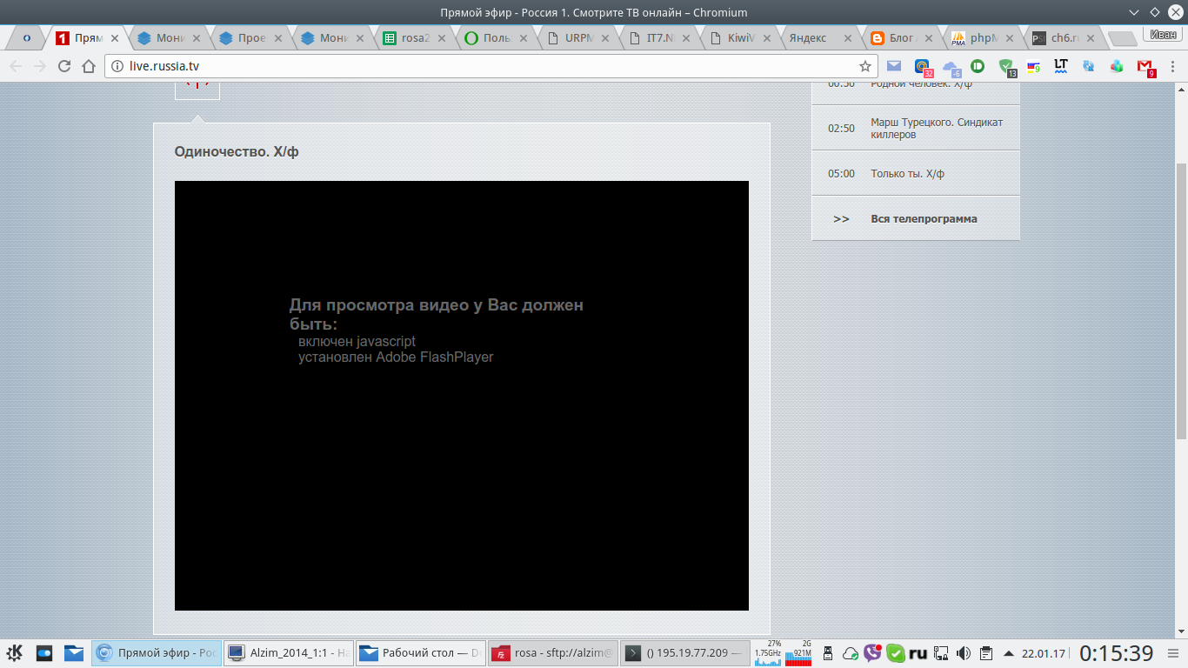Viewport: 1188px width, 668px height.
Task: Open the blue toggle icon in the taskbar
Action: 44,653
